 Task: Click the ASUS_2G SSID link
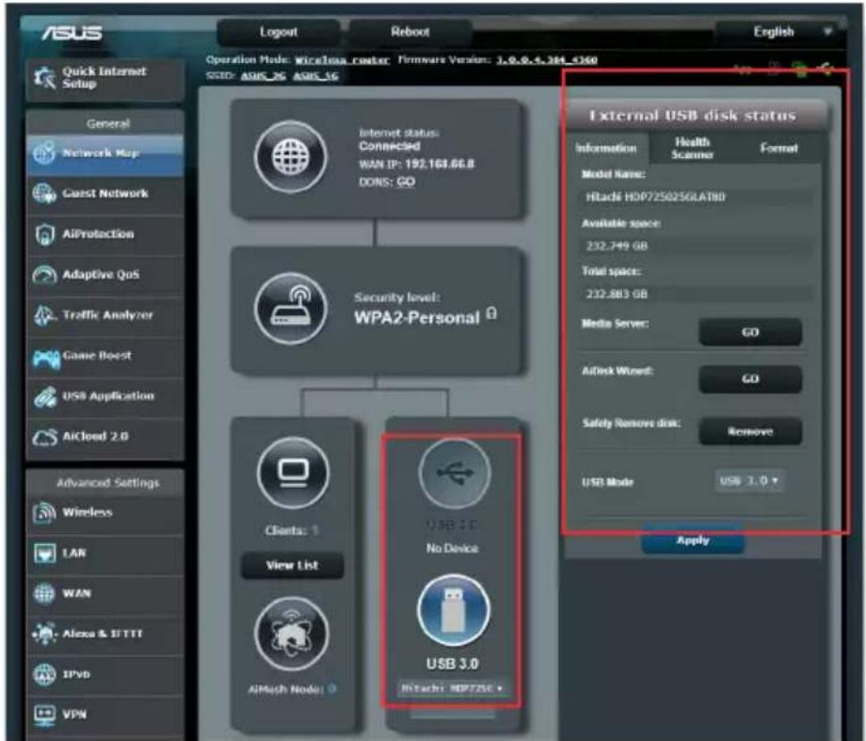tap(263, 75)
